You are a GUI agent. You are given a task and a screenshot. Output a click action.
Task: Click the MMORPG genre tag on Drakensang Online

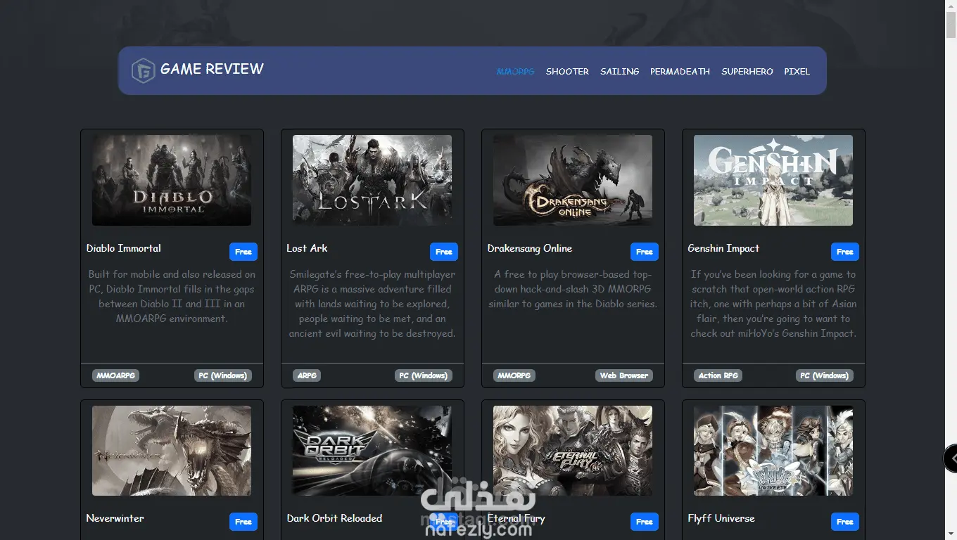[514, 375]
